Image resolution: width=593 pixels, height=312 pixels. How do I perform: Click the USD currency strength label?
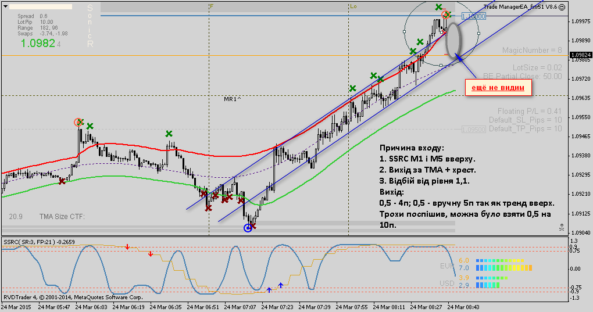(x=446, y=283)
